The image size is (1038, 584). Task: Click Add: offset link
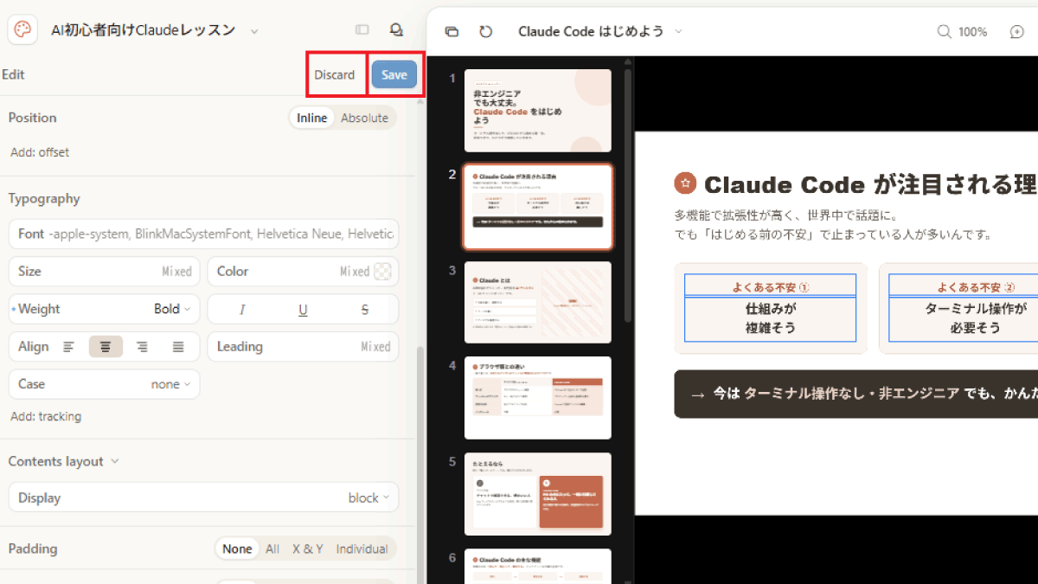(40, 152)
